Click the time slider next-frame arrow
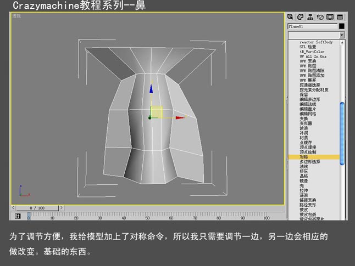The height and width of the screenshot is (266, 355). click(62, 208)
